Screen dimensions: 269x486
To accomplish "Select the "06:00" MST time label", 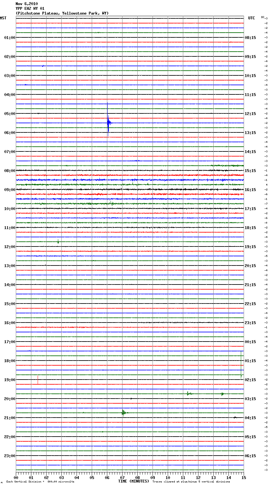I will tap(10, 133).
